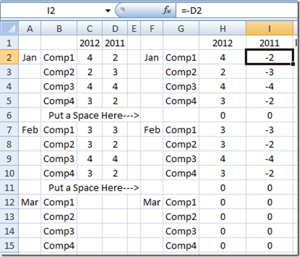300x257 pixels.
Task: Click the fx insert function icon
Action: click(167, 11)
